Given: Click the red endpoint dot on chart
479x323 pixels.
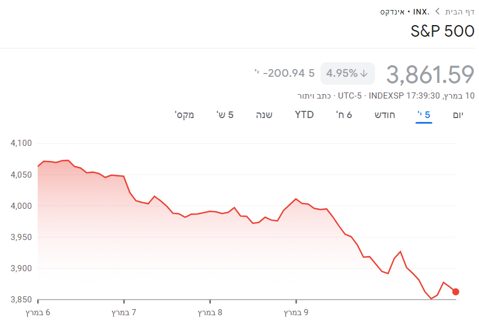Looking at the screenshot, I should [456, 292].
